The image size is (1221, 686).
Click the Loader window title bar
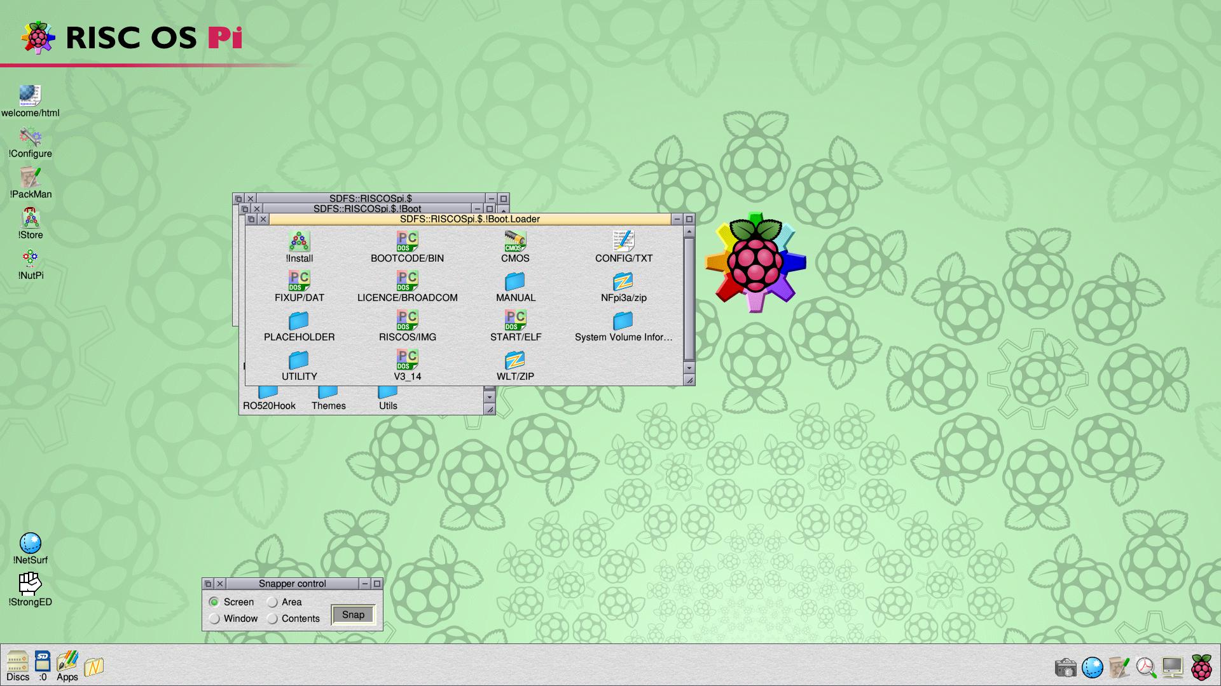pyautogui.click(x=470, y=219)
